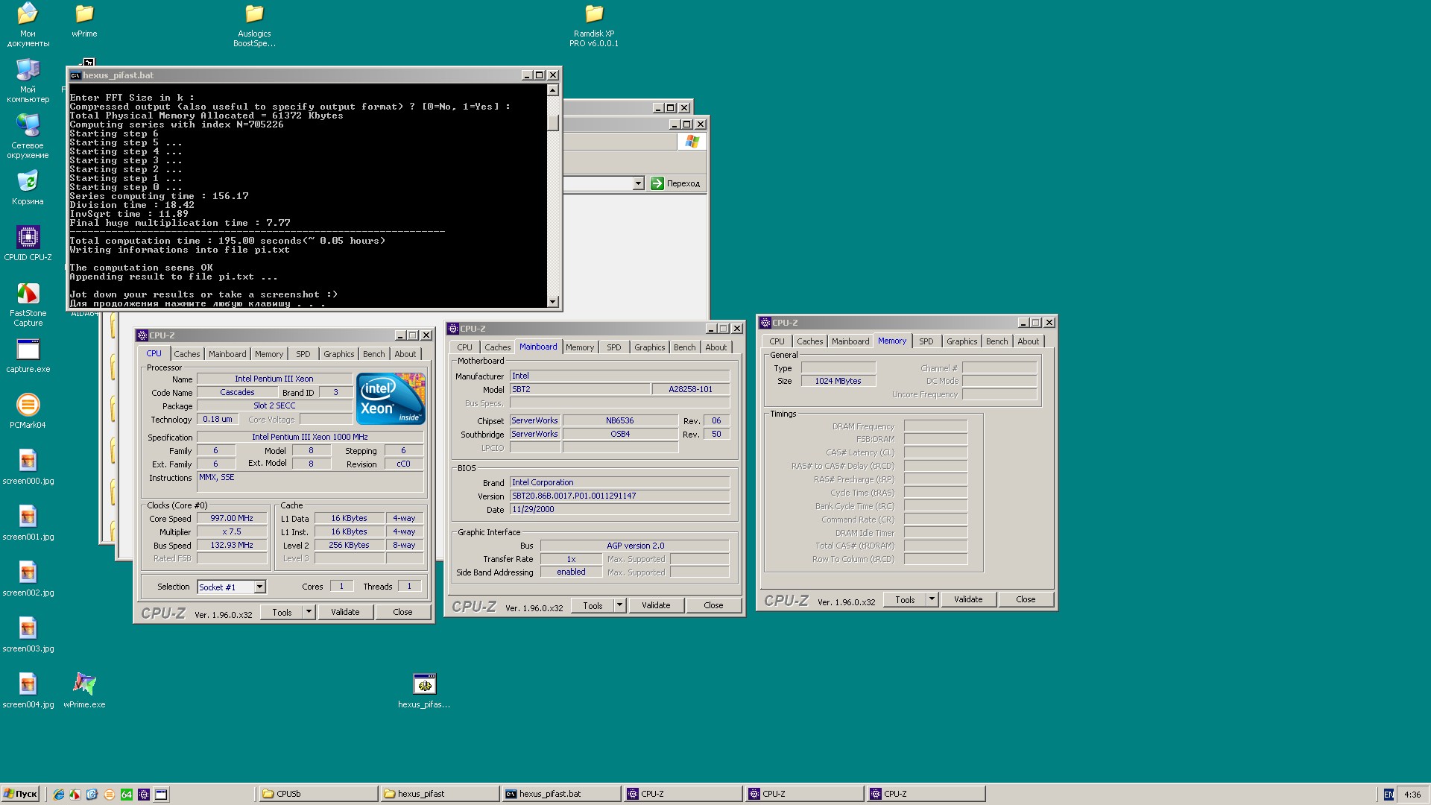
Task: Open the Мои документы desktop icon
Action: [28, 25]
